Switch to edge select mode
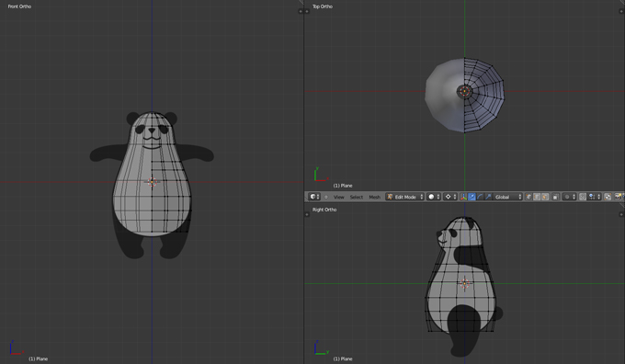This screenshot has height=364, width=625. [537, 197]
